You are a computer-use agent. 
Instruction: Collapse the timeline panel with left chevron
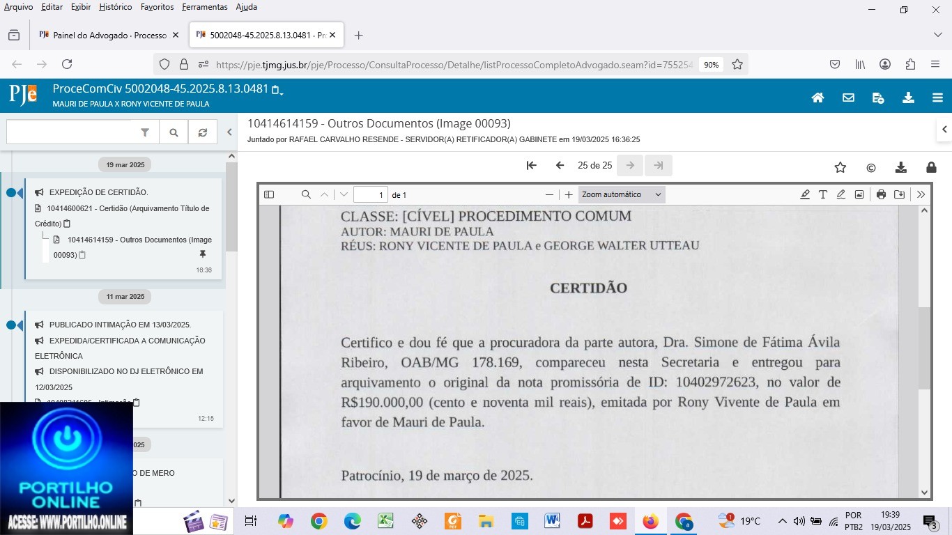pyautogui.click(x=229, y=132)
